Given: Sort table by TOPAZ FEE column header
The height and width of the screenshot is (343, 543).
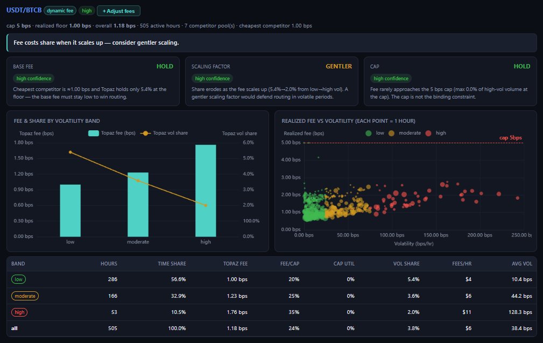Looking at the screenshot, I should [235, 264].
